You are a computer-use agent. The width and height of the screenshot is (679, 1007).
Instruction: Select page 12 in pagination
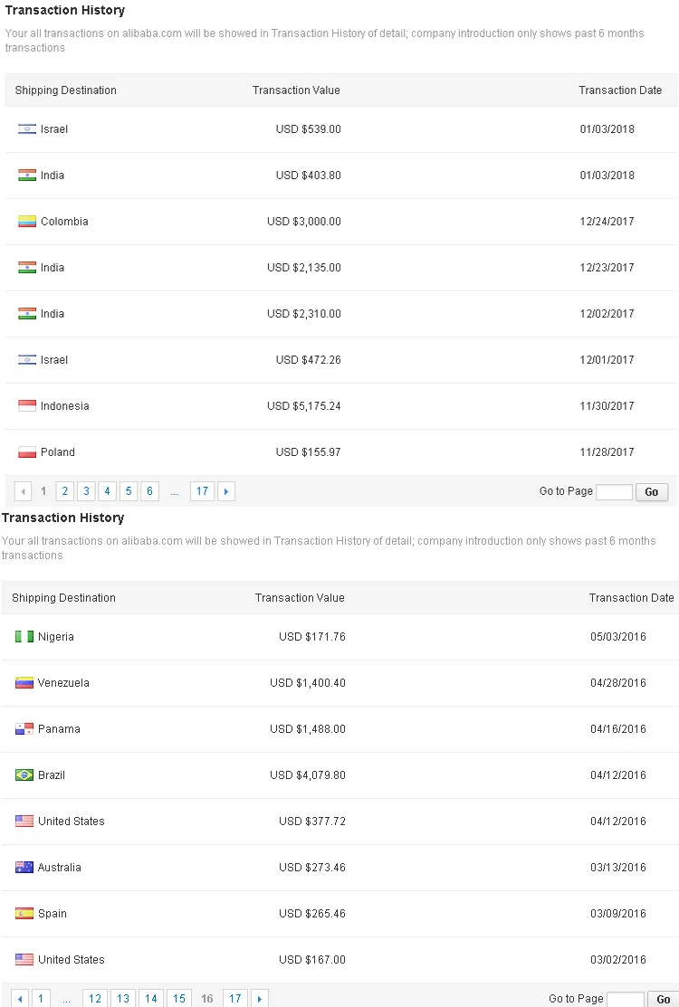pos(95,999)
